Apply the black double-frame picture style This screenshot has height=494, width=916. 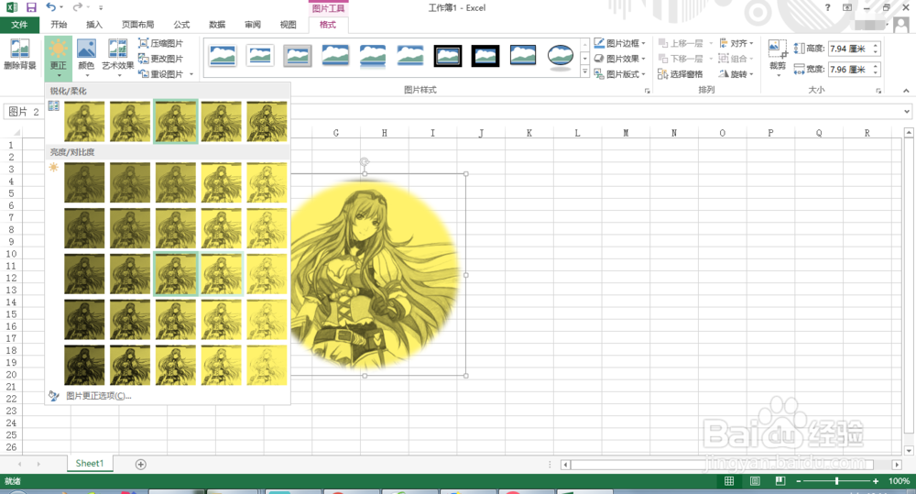[448, 56]
